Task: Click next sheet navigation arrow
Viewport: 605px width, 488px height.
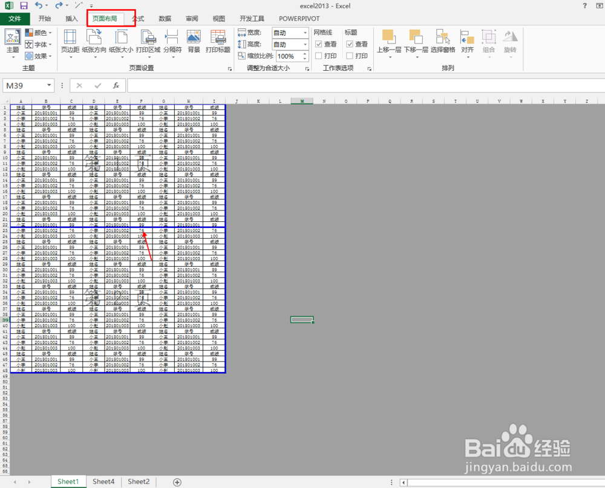Action: tap(29, 482)
